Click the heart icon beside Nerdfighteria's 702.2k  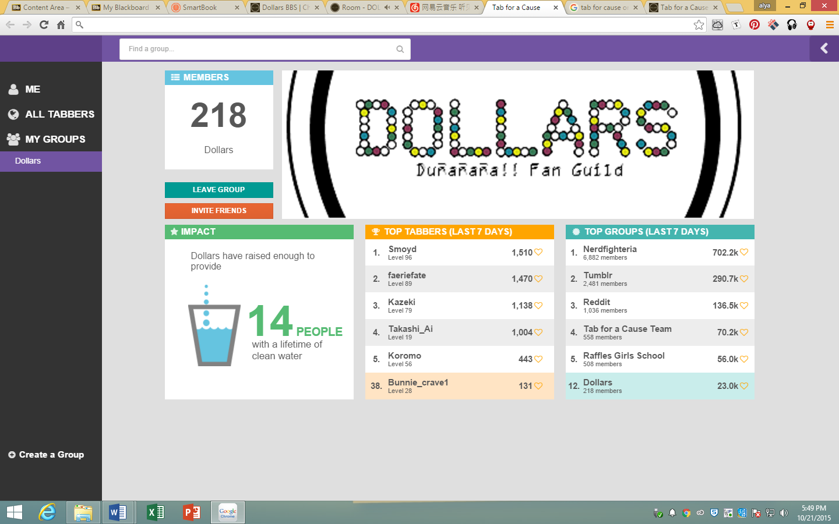click(744, 252)
